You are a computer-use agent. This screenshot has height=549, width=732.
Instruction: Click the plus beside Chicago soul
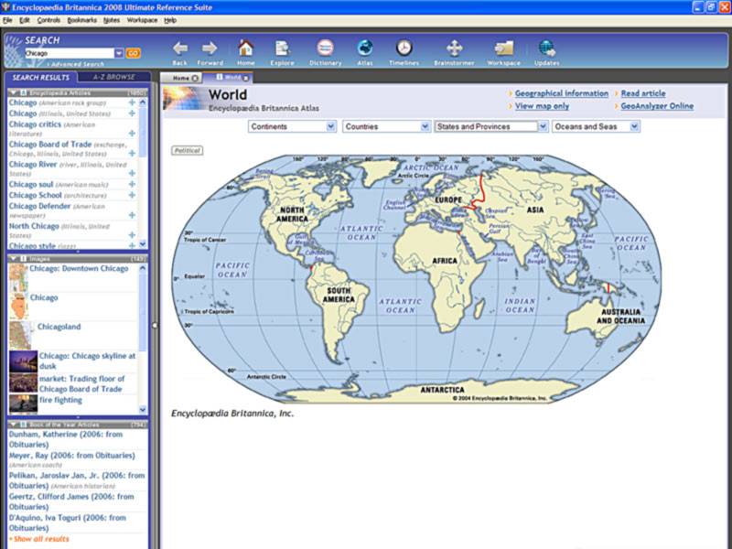click(x=132, y=185)
